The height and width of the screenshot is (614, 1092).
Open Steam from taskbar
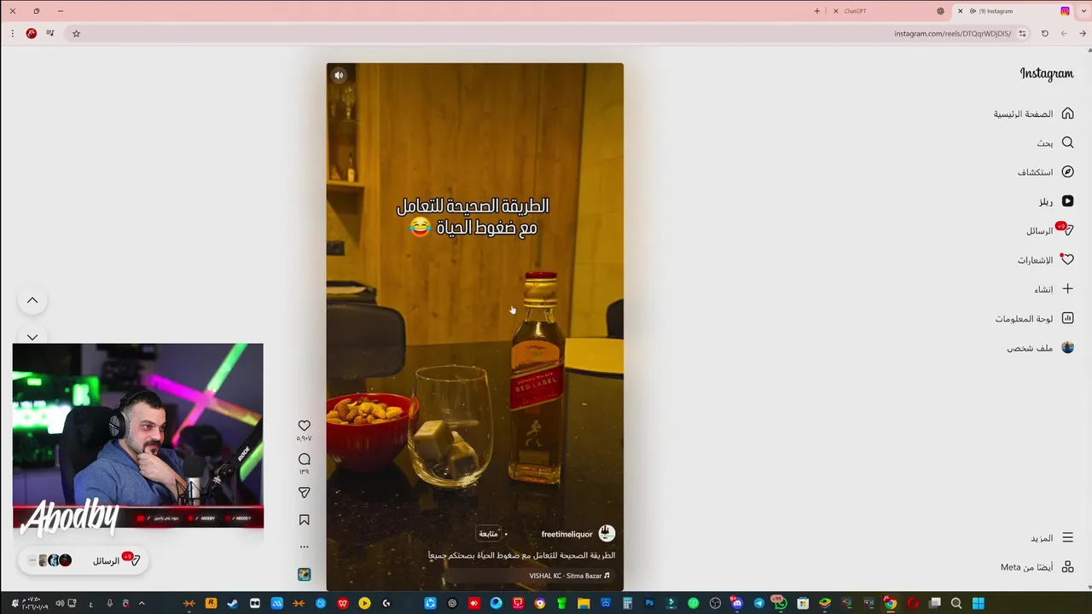[232, 604]
